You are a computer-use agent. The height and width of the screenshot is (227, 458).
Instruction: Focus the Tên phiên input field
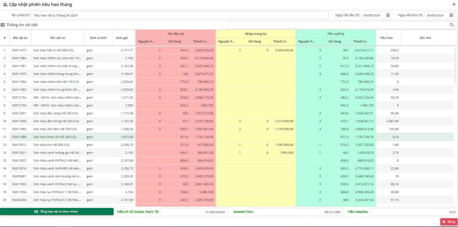click(180, 15)
